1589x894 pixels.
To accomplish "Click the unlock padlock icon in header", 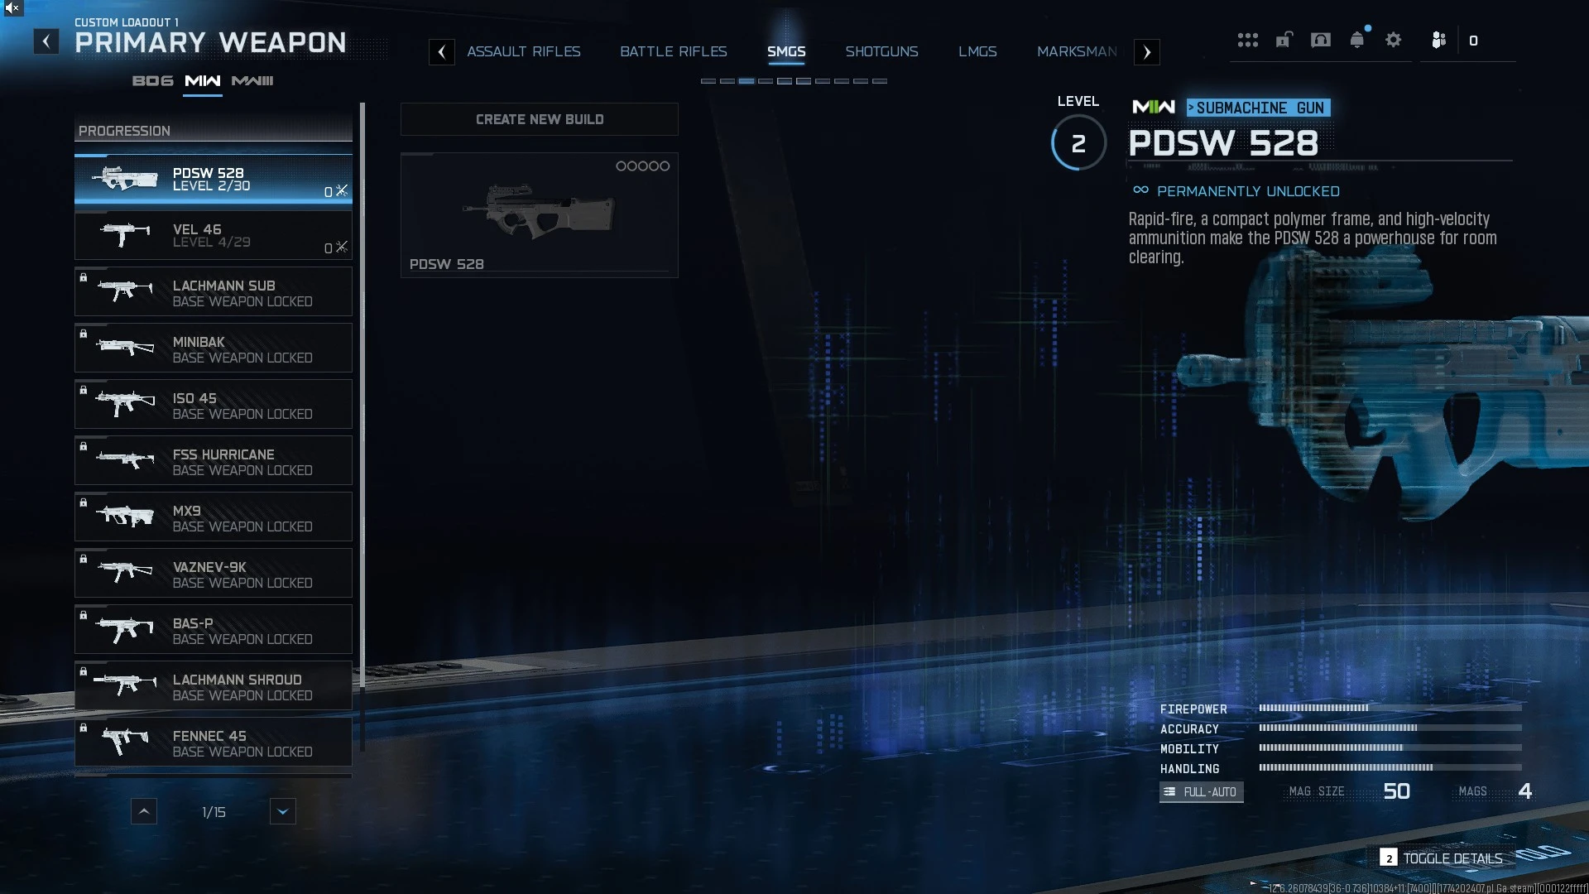I will [1284, 40].
